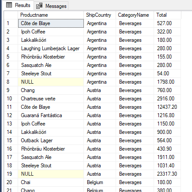This screenshot has width=192, height=192.
Task: Click the ShipCountry column header
Action: click(100, 15)
